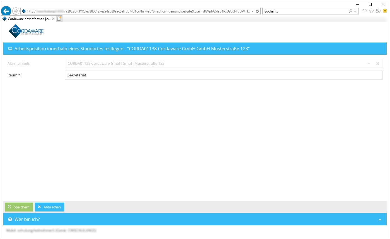Viewport: 390px width, 239px height.
Task: Click the Alarmeinheit label
Action: click(x=19, y=63)
